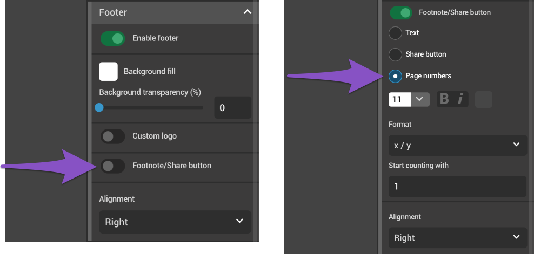
Task: Click the Footer section header title
Action: pos(113,11)
